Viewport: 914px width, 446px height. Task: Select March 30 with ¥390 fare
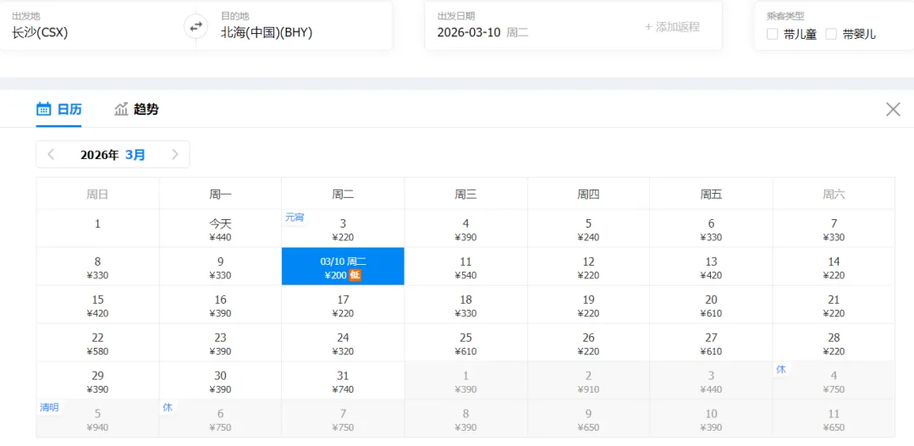pos(220,381)
